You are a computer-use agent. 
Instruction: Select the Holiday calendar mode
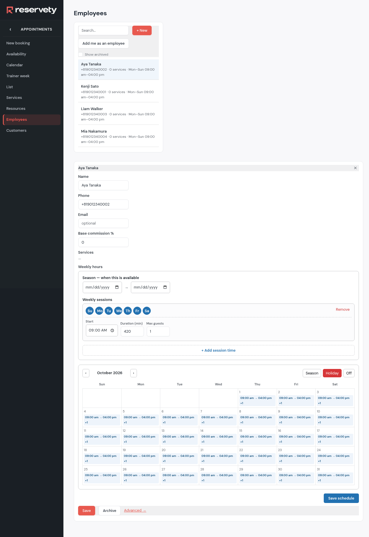pyautogui.click(x=332, y=373)
